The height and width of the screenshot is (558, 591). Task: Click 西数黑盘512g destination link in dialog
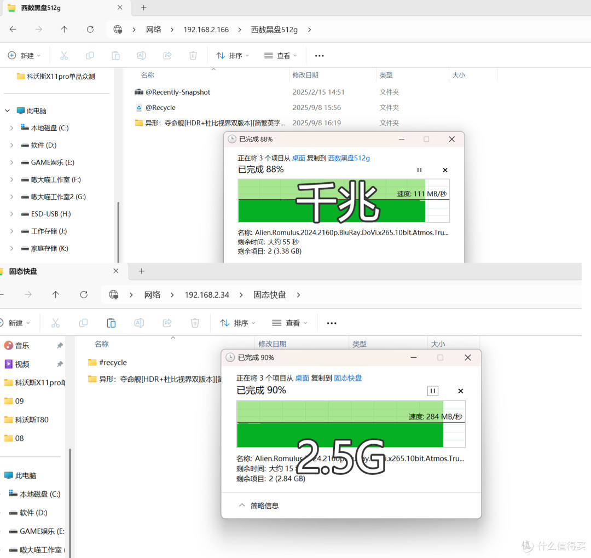[349, 158]
